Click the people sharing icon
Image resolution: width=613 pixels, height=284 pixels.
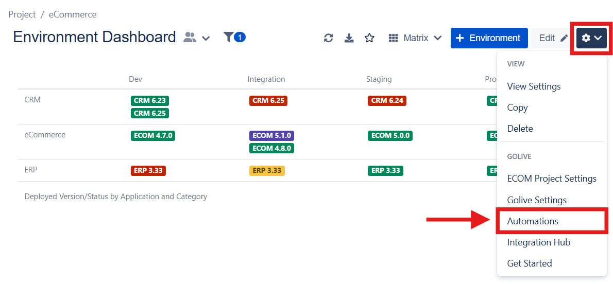point(190,38)
